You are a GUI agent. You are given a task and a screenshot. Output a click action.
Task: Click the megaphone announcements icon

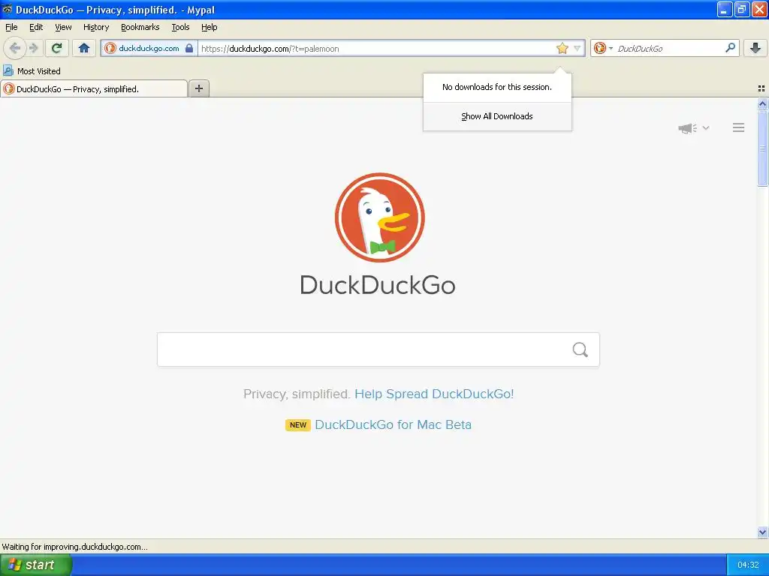(687, 127)
